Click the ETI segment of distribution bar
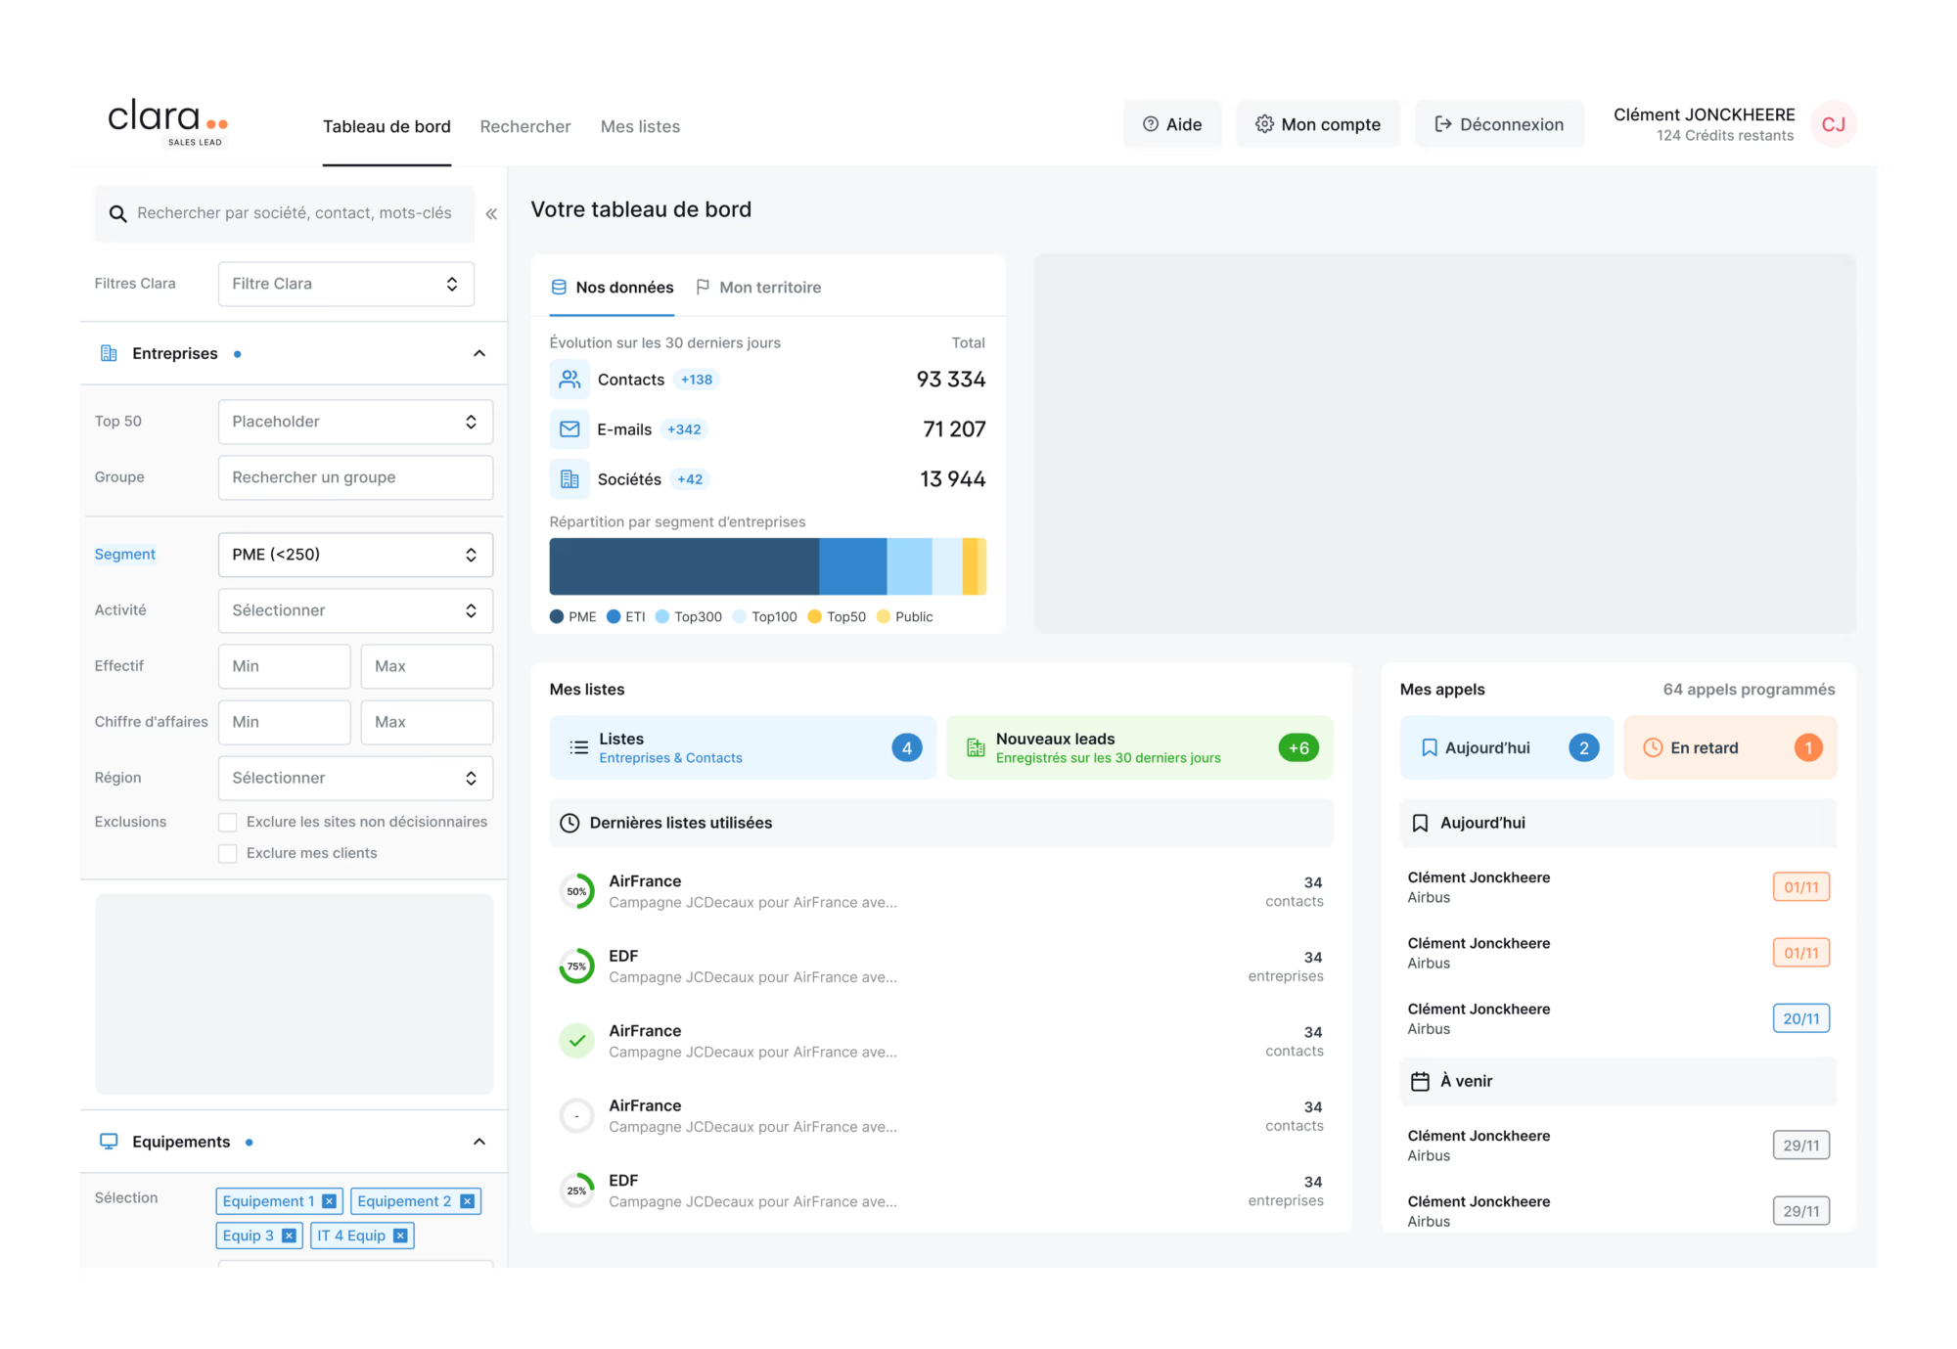 click(x=852, y=566)
